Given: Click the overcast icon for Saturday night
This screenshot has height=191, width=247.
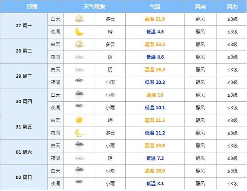Looking at the screenshot, I should 79,158.
